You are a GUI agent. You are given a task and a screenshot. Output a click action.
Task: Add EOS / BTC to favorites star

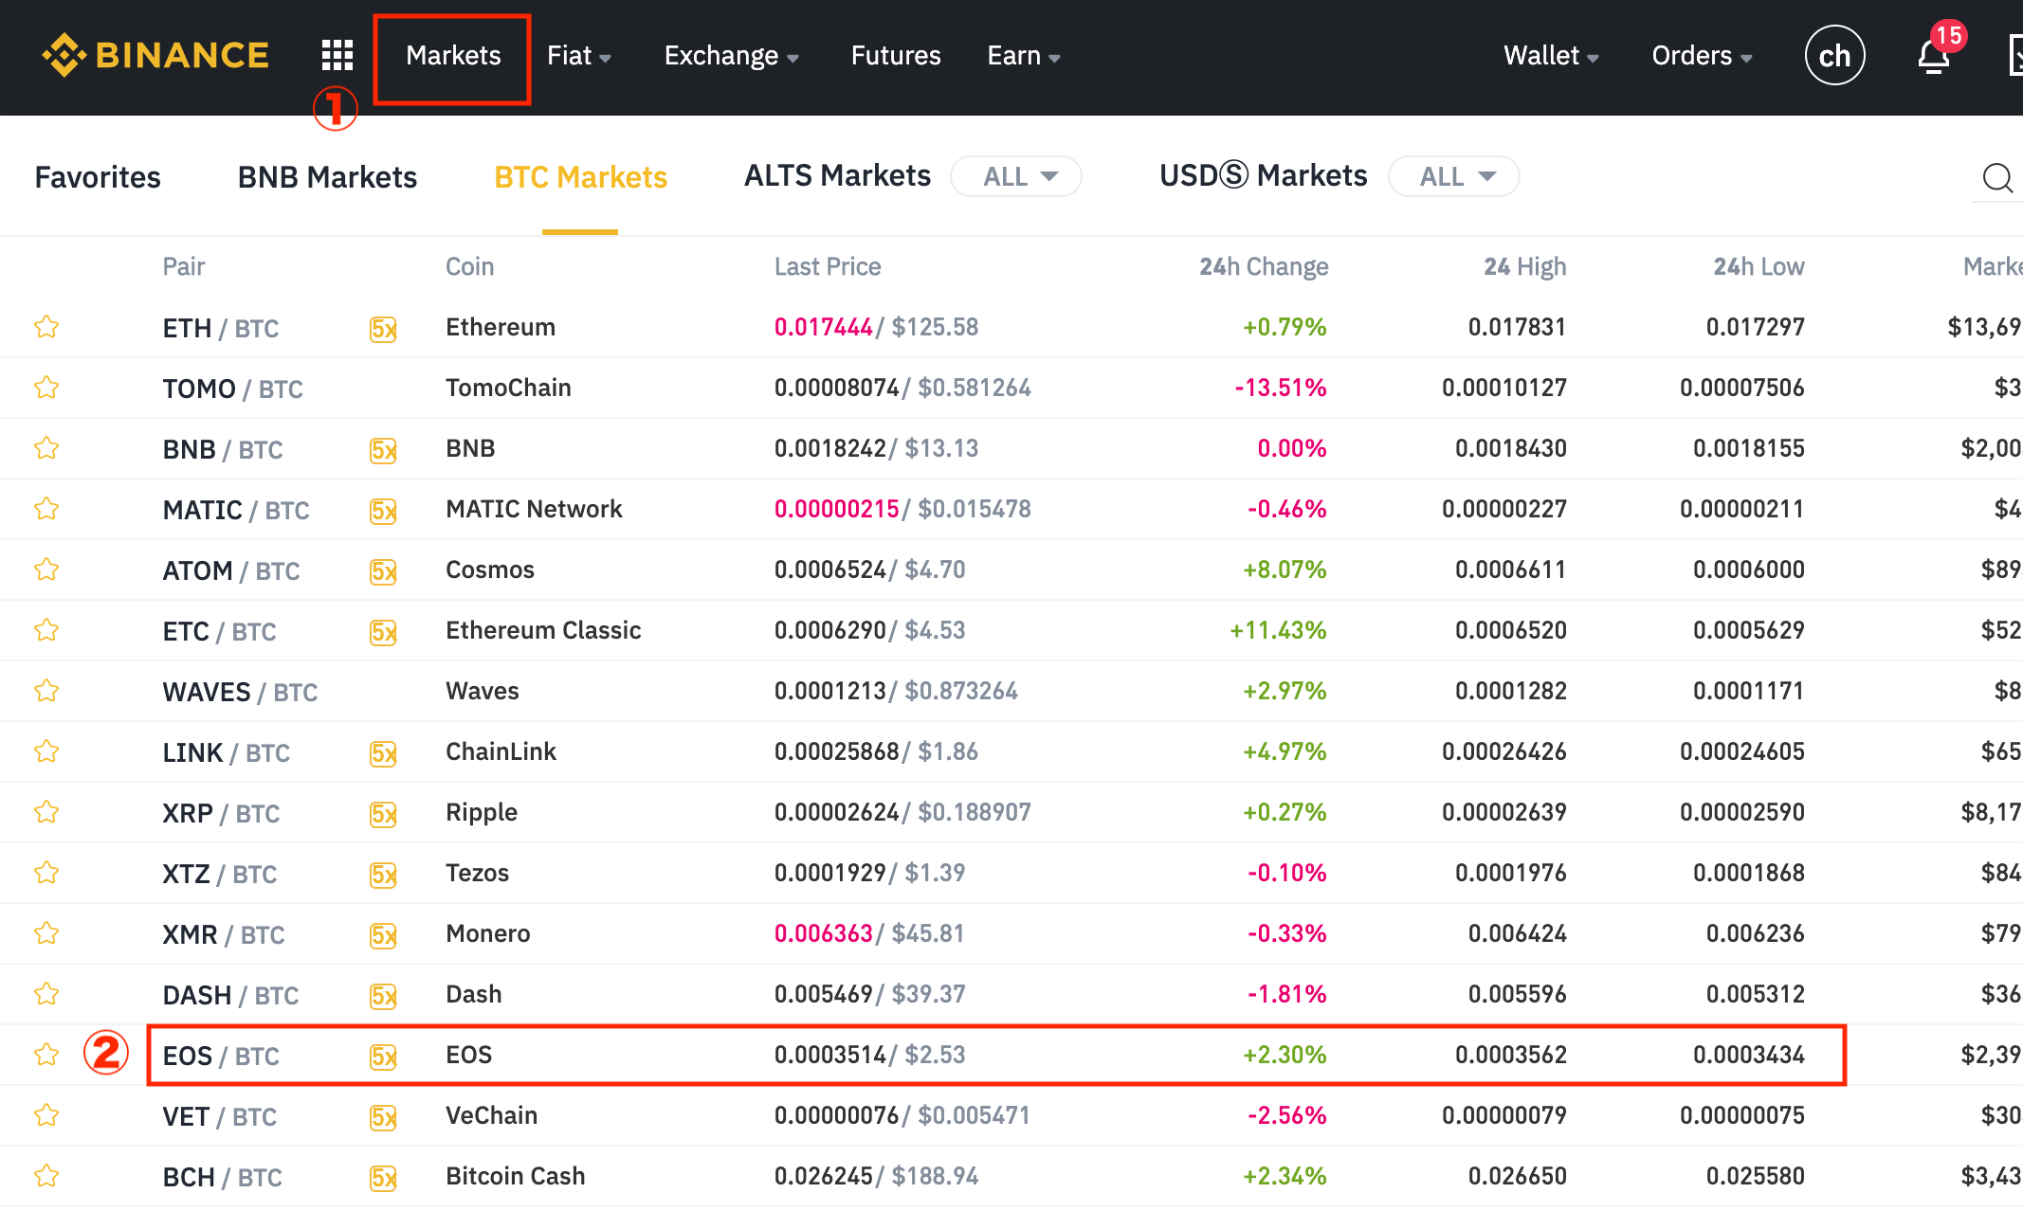click(x=46, y=1055)
